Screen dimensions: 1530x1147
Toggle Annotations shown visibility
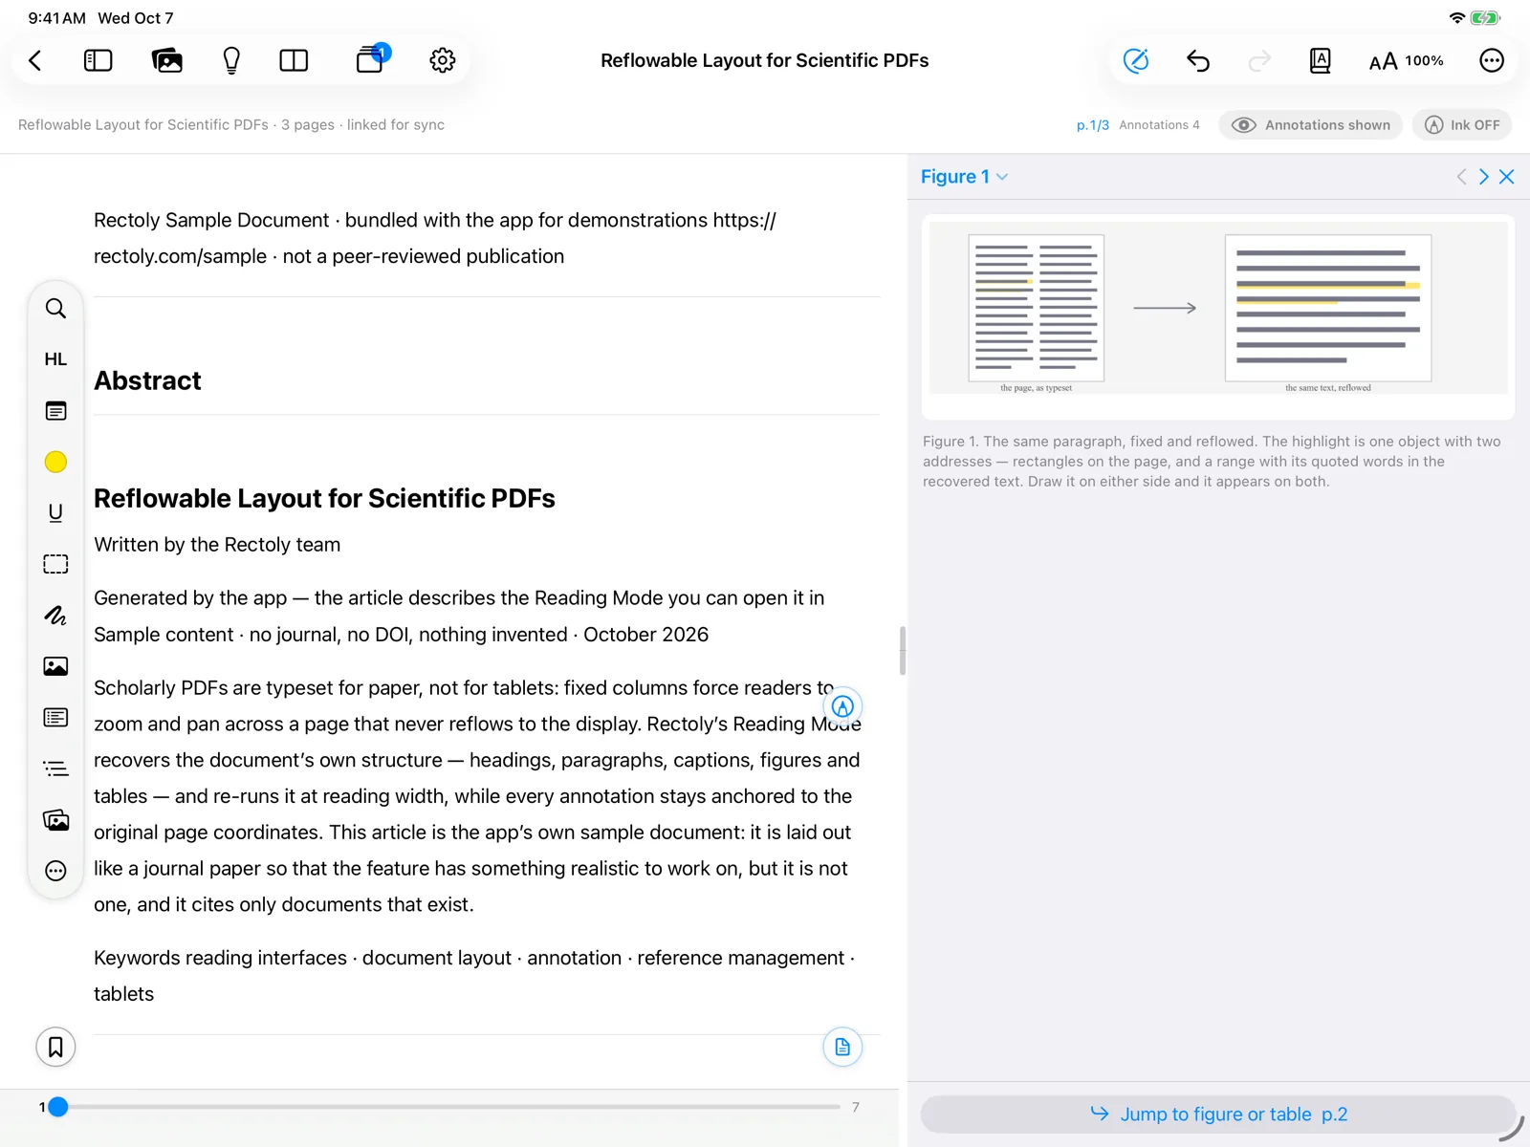point(1310,125)
